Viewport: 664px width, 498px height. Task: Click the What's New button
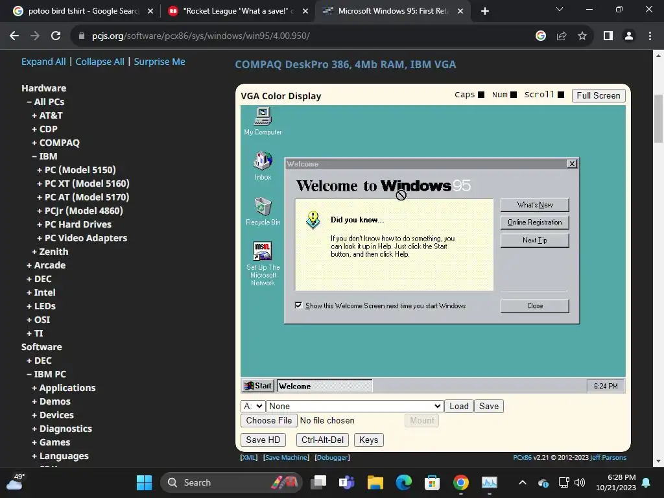(x=534, y=205)
